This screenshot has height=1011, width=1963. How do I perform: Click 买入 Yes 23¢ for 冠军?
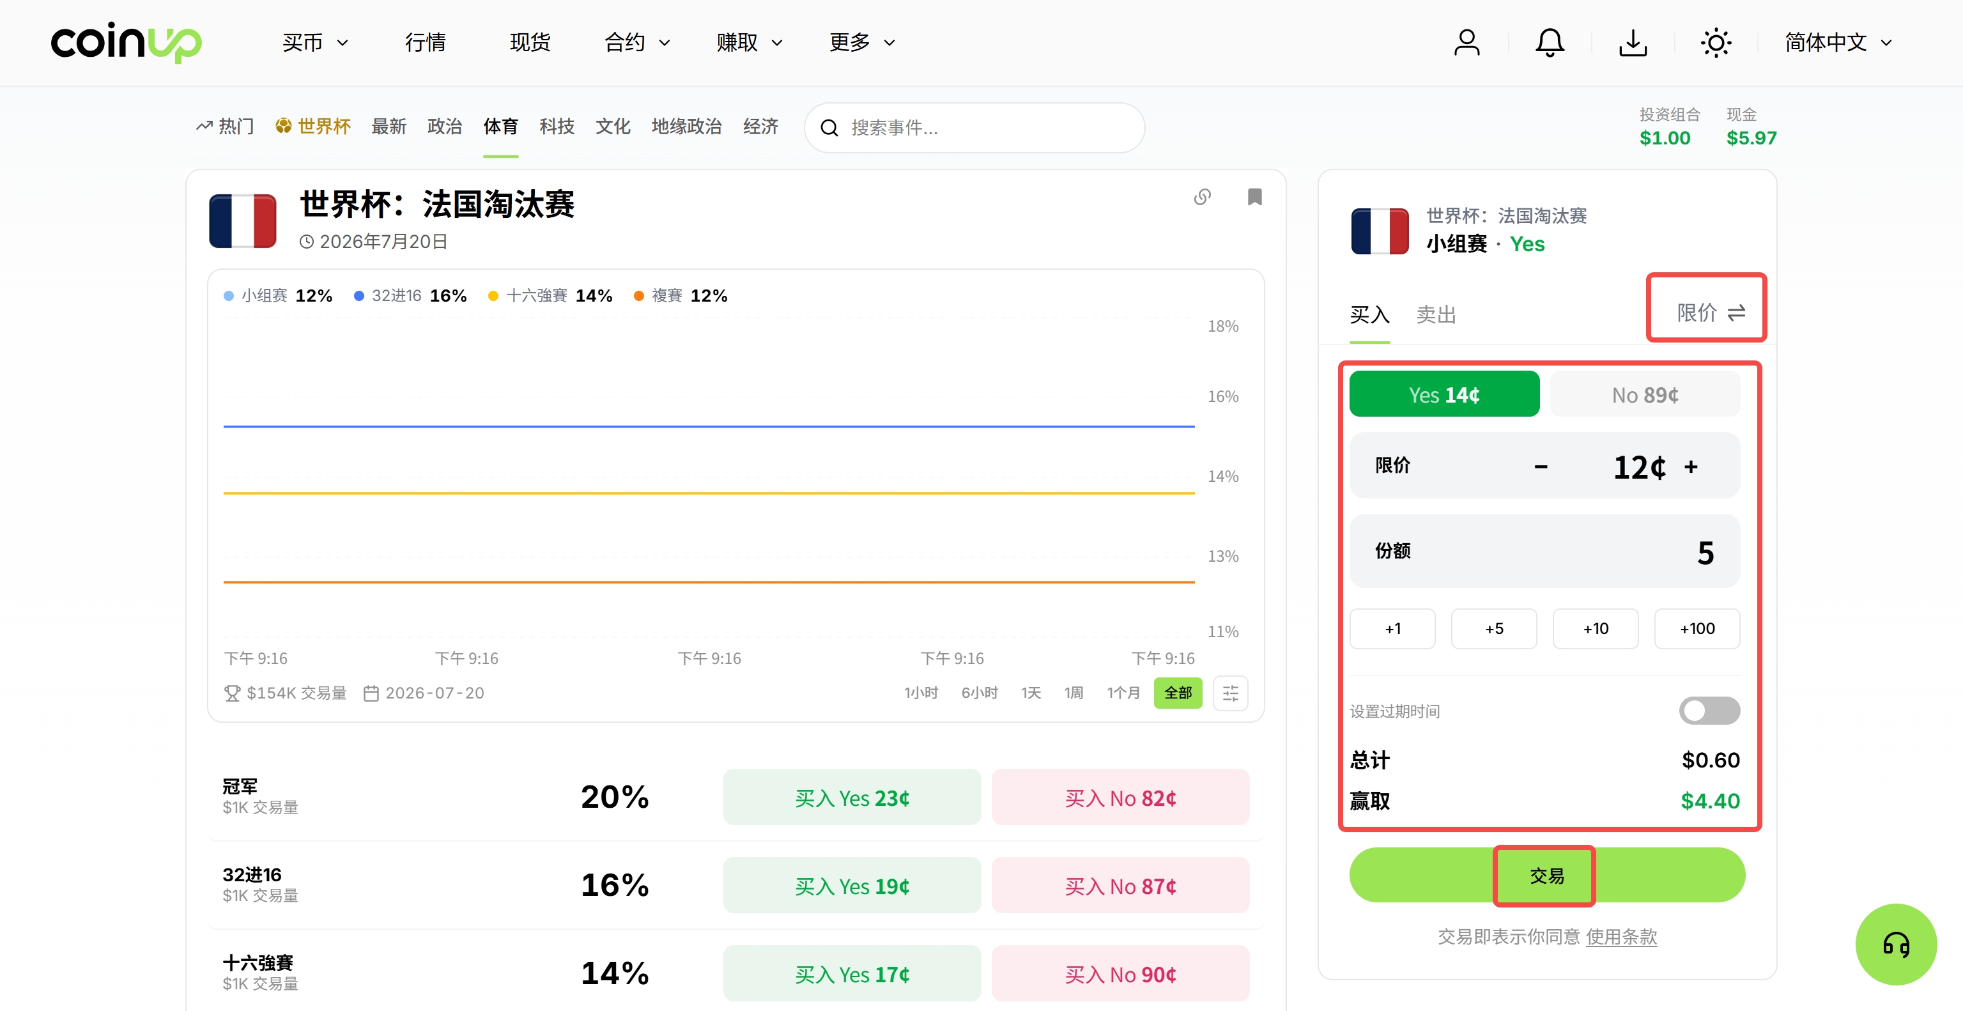(852, 798)
